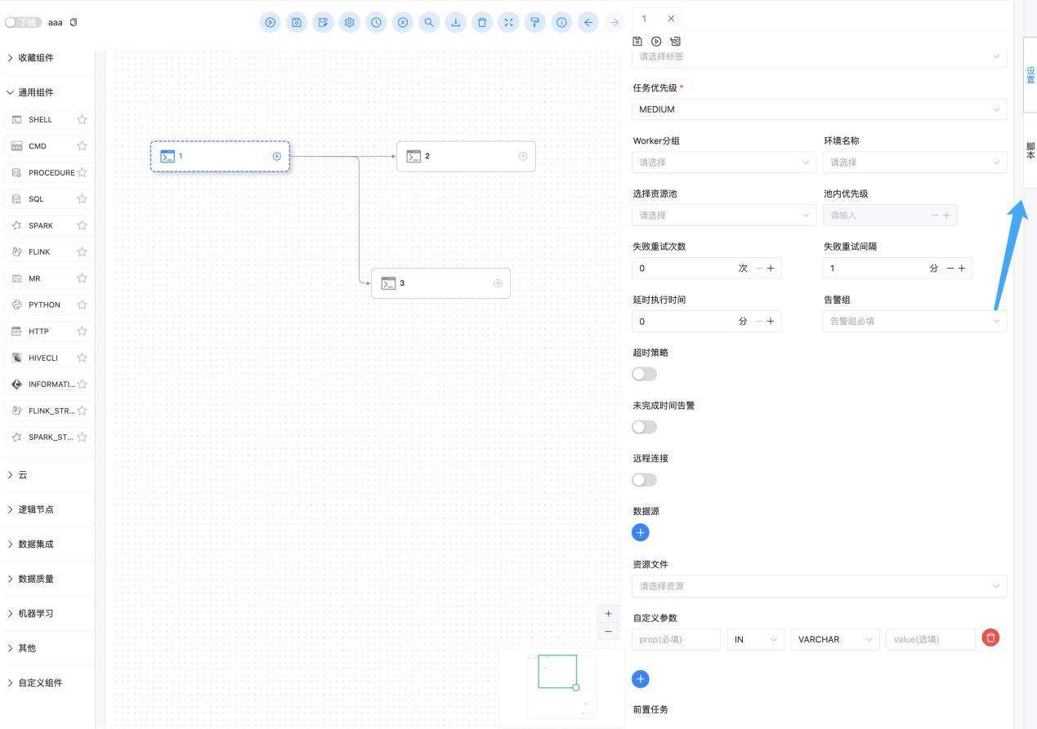This screenshot has height=729, width=1037.
Task: Click the trash delete icon in the top toolbar
Action: coord(482,23)
